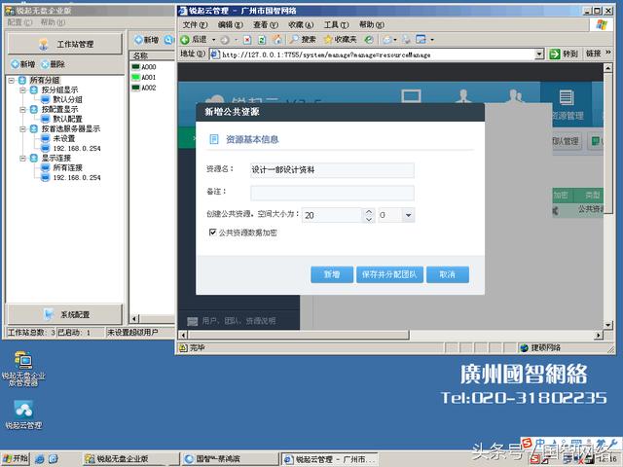This screenshot has height=467, width=623.
Task: Click the IE Media icon in toolbar
Action: (369, 39)
